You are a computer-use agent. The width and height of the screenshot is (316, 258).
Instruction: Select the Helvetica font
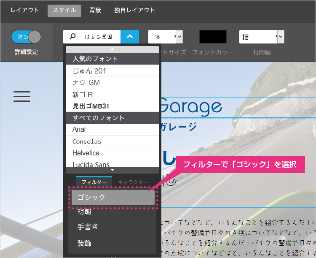[112, 153]
